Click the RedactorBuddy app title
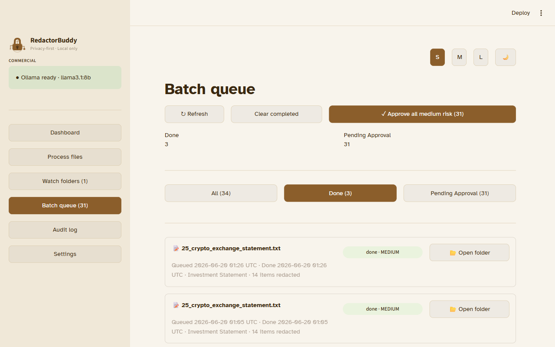The image size is (555, 347). click(54, 40)
